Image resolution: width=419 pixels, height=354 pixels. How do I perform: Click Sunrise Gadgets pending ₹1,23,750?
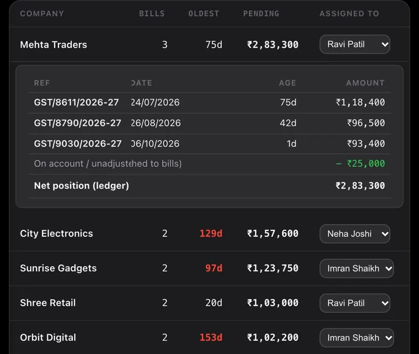click(x=273, y=268)
